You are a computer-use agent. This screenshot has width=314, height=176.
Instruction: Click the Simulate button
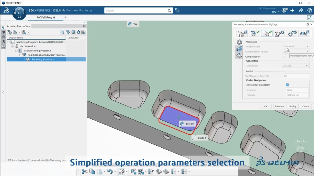pyautogui.click(x=279, y=106)
